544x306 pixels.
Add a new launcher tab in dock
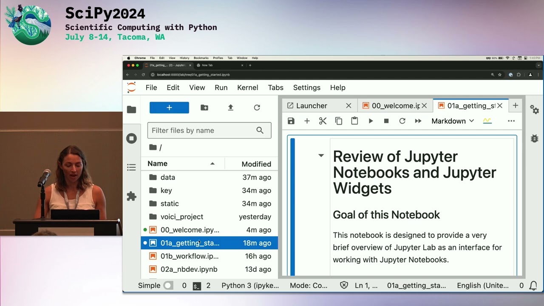515,105
